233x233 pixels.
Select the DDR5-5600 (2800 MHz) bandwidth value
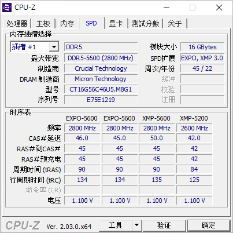coord(101,58)
